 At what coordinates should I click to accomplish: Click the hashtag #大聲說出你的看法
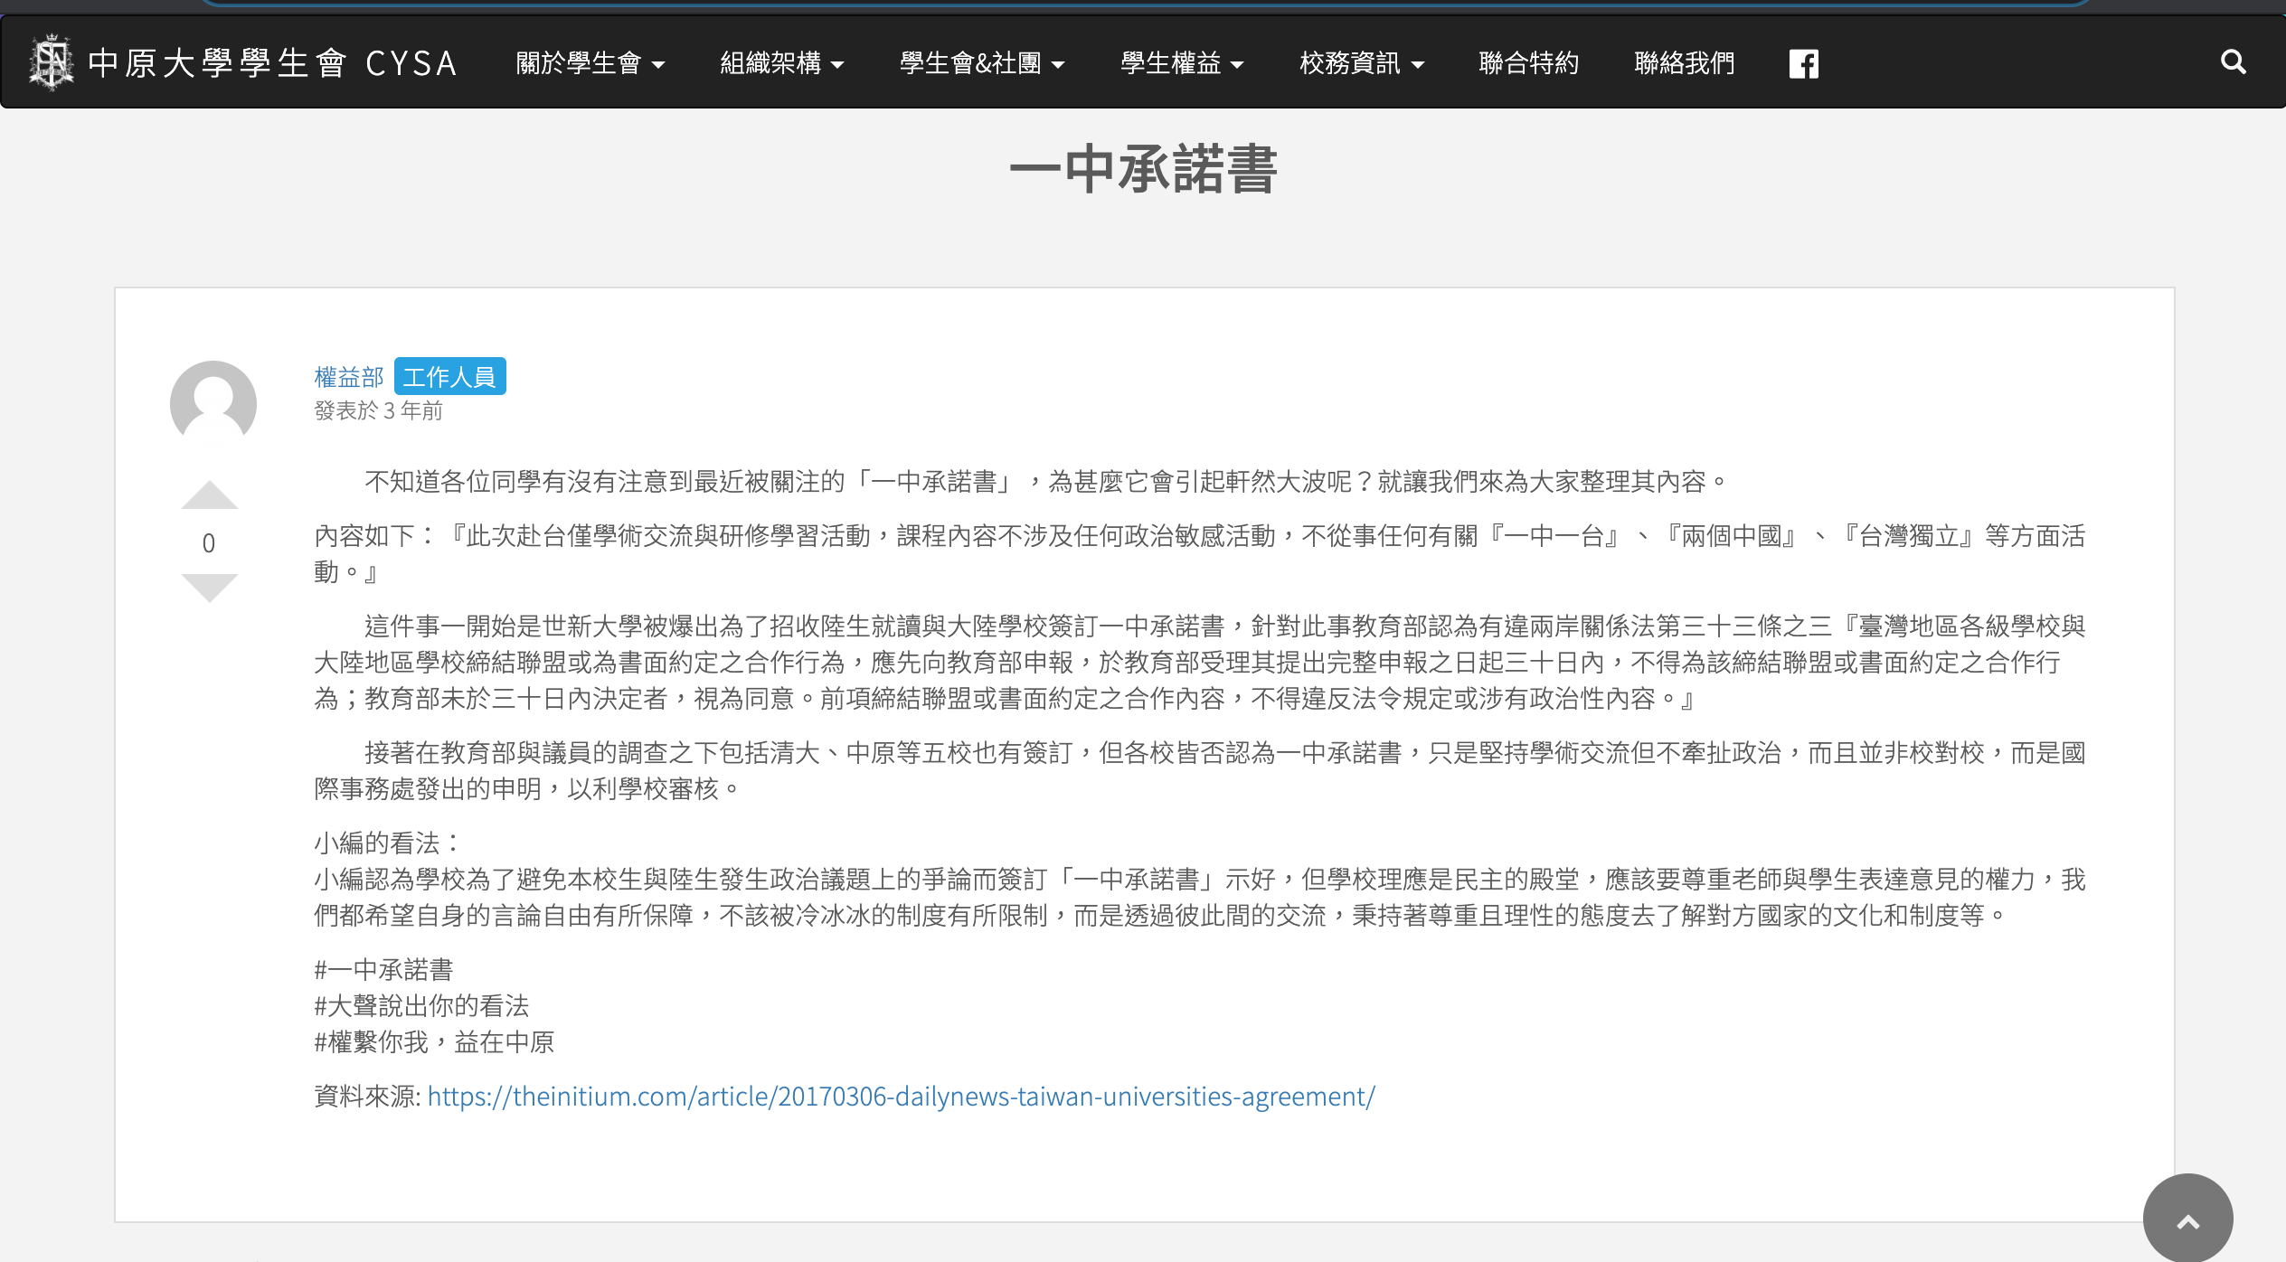[x=421, y=1006]
